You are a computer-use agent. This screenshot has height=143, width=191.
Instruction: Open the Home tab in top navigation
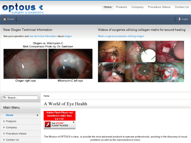click(x=108, y=7)
